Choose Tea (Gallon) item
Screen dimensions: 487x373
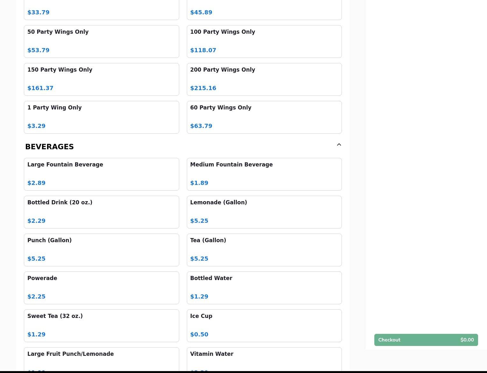[264, 250]
